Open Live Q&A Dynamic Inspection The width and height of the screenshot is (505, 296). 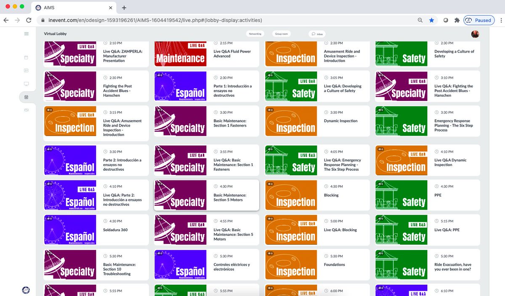pos(428,160)
